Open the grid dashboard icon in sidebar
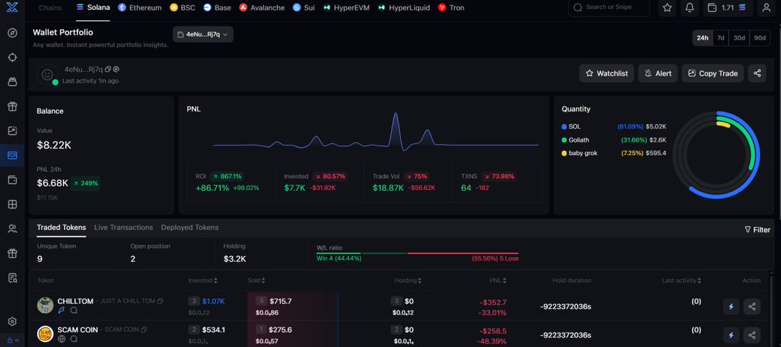The height and width of the screenshot is (347, 781). [12, 204]
